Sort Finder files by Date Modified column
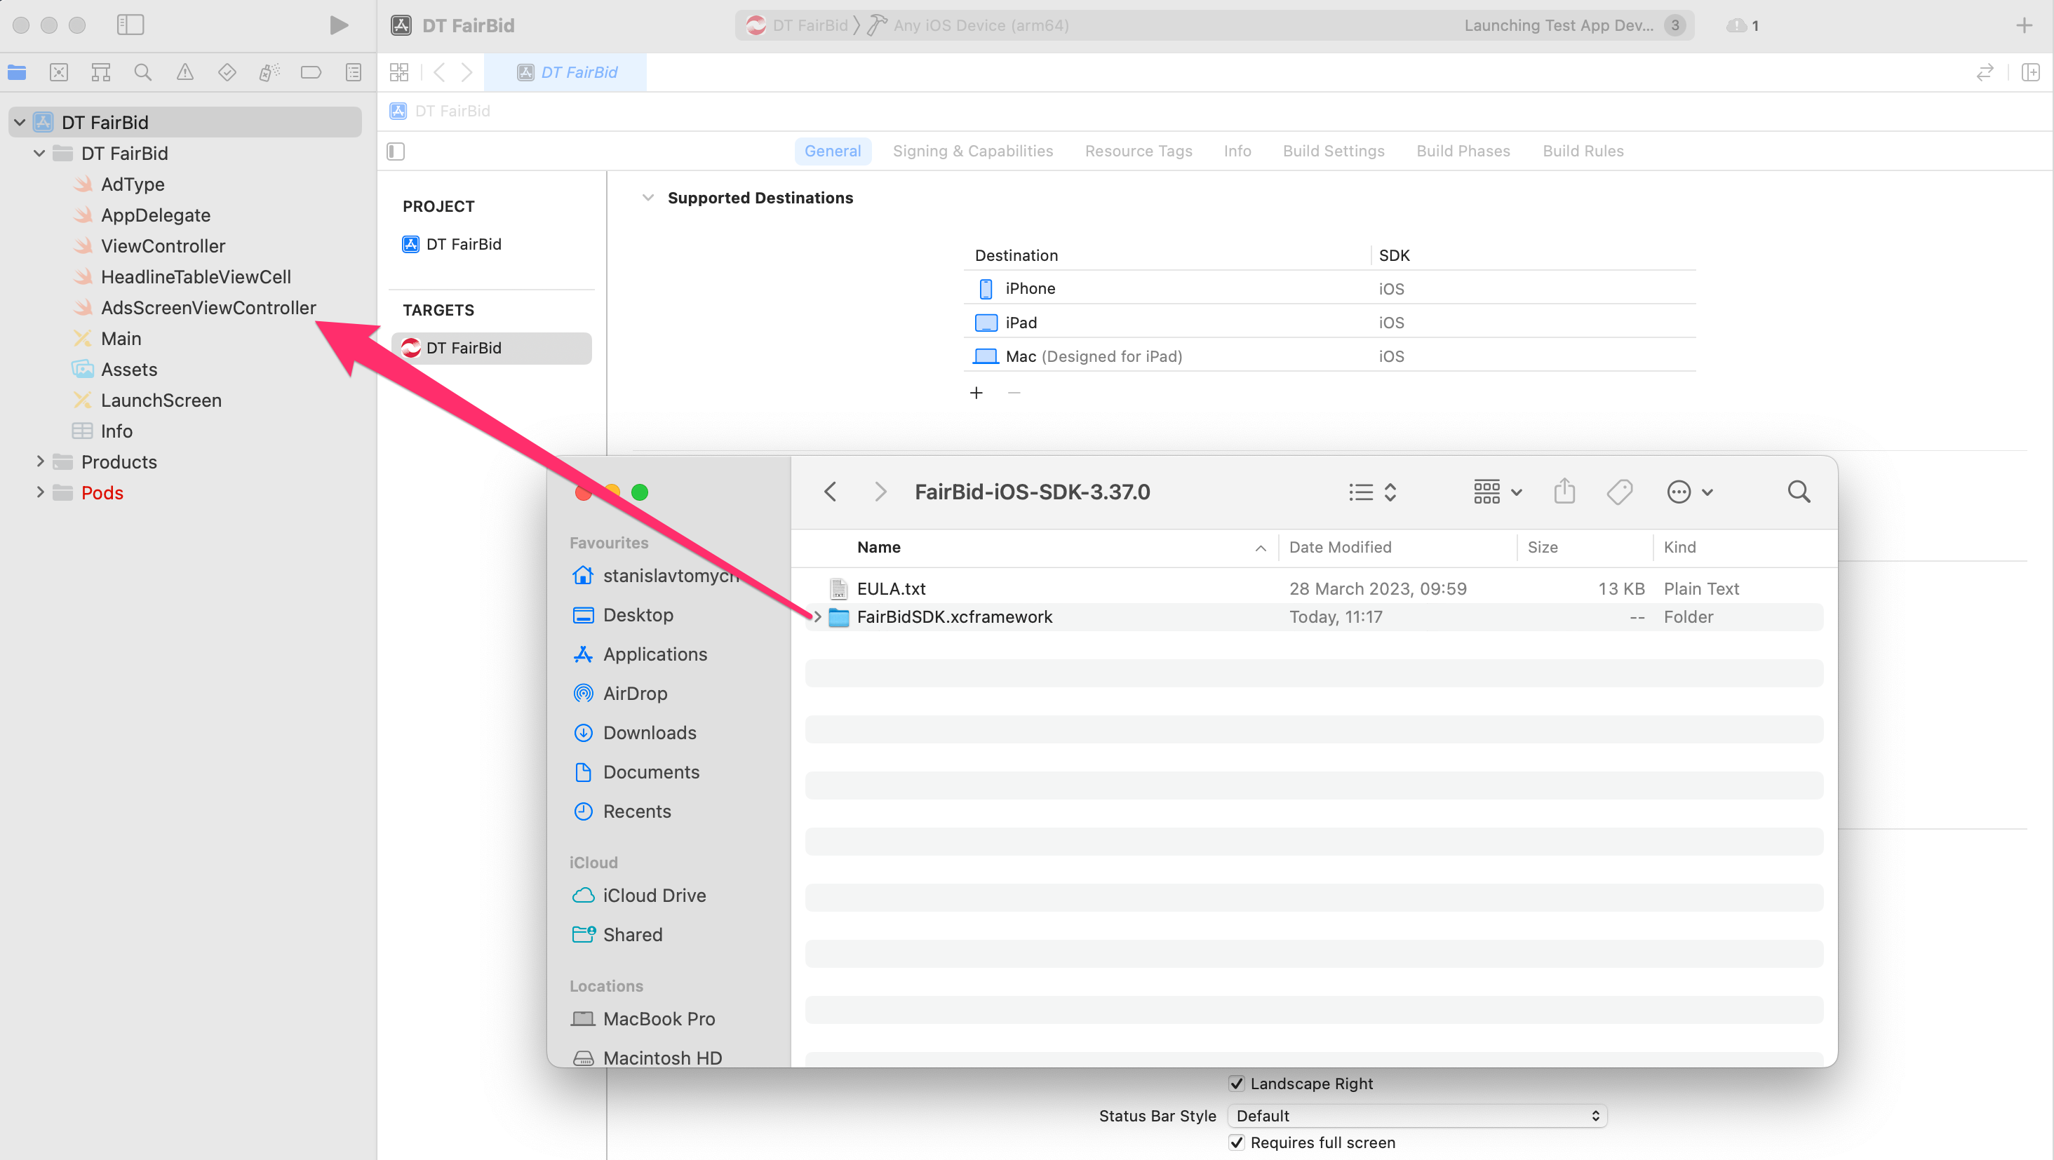Image resolution: width=2054 pixels, height=1160 pixels. pos(1341,547)
